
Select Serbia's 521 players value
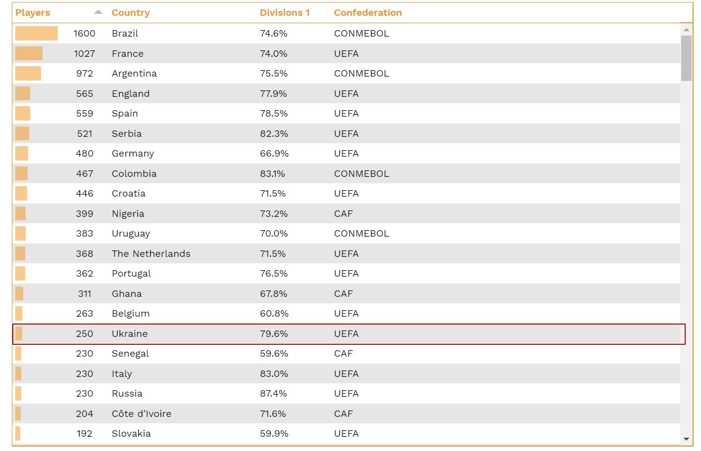click(84, 134)
